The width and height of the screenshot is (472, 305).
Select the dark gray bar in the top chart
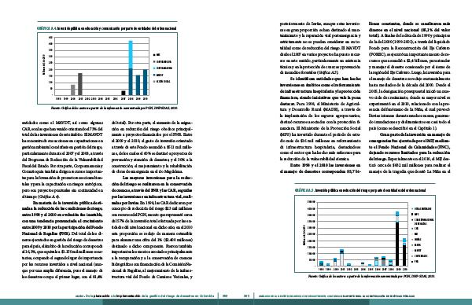point(80,84)
